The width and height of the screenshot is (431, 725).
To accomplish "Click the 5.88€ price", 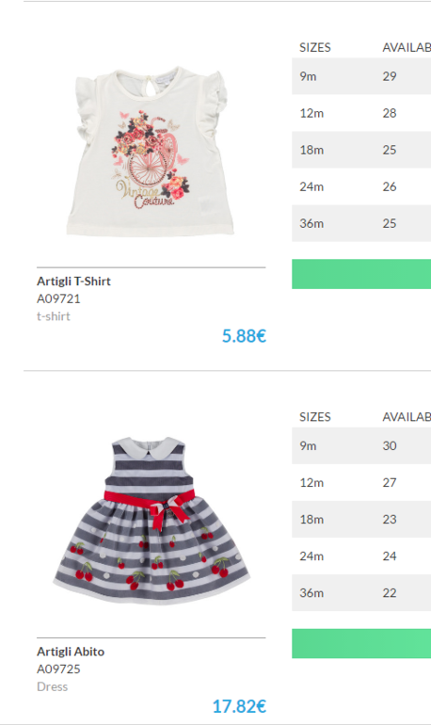I will point(244,336).
